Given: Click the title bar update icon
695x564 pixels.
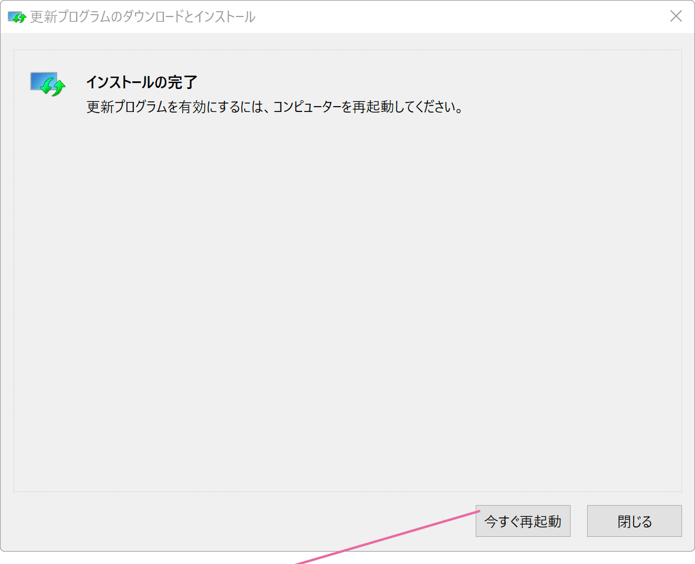Looking at the screenshot, I should click(17, 17).
